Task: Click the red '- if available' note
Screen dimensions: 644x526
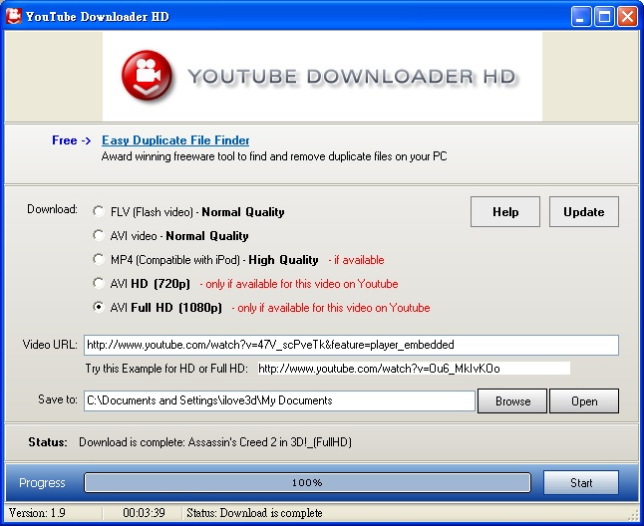Action: (356, 260)
